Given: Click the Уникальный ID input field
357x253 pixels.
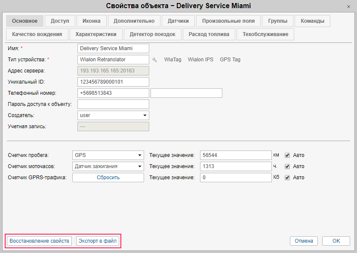Looking at the screenshot, I should (x=113, y=82).
